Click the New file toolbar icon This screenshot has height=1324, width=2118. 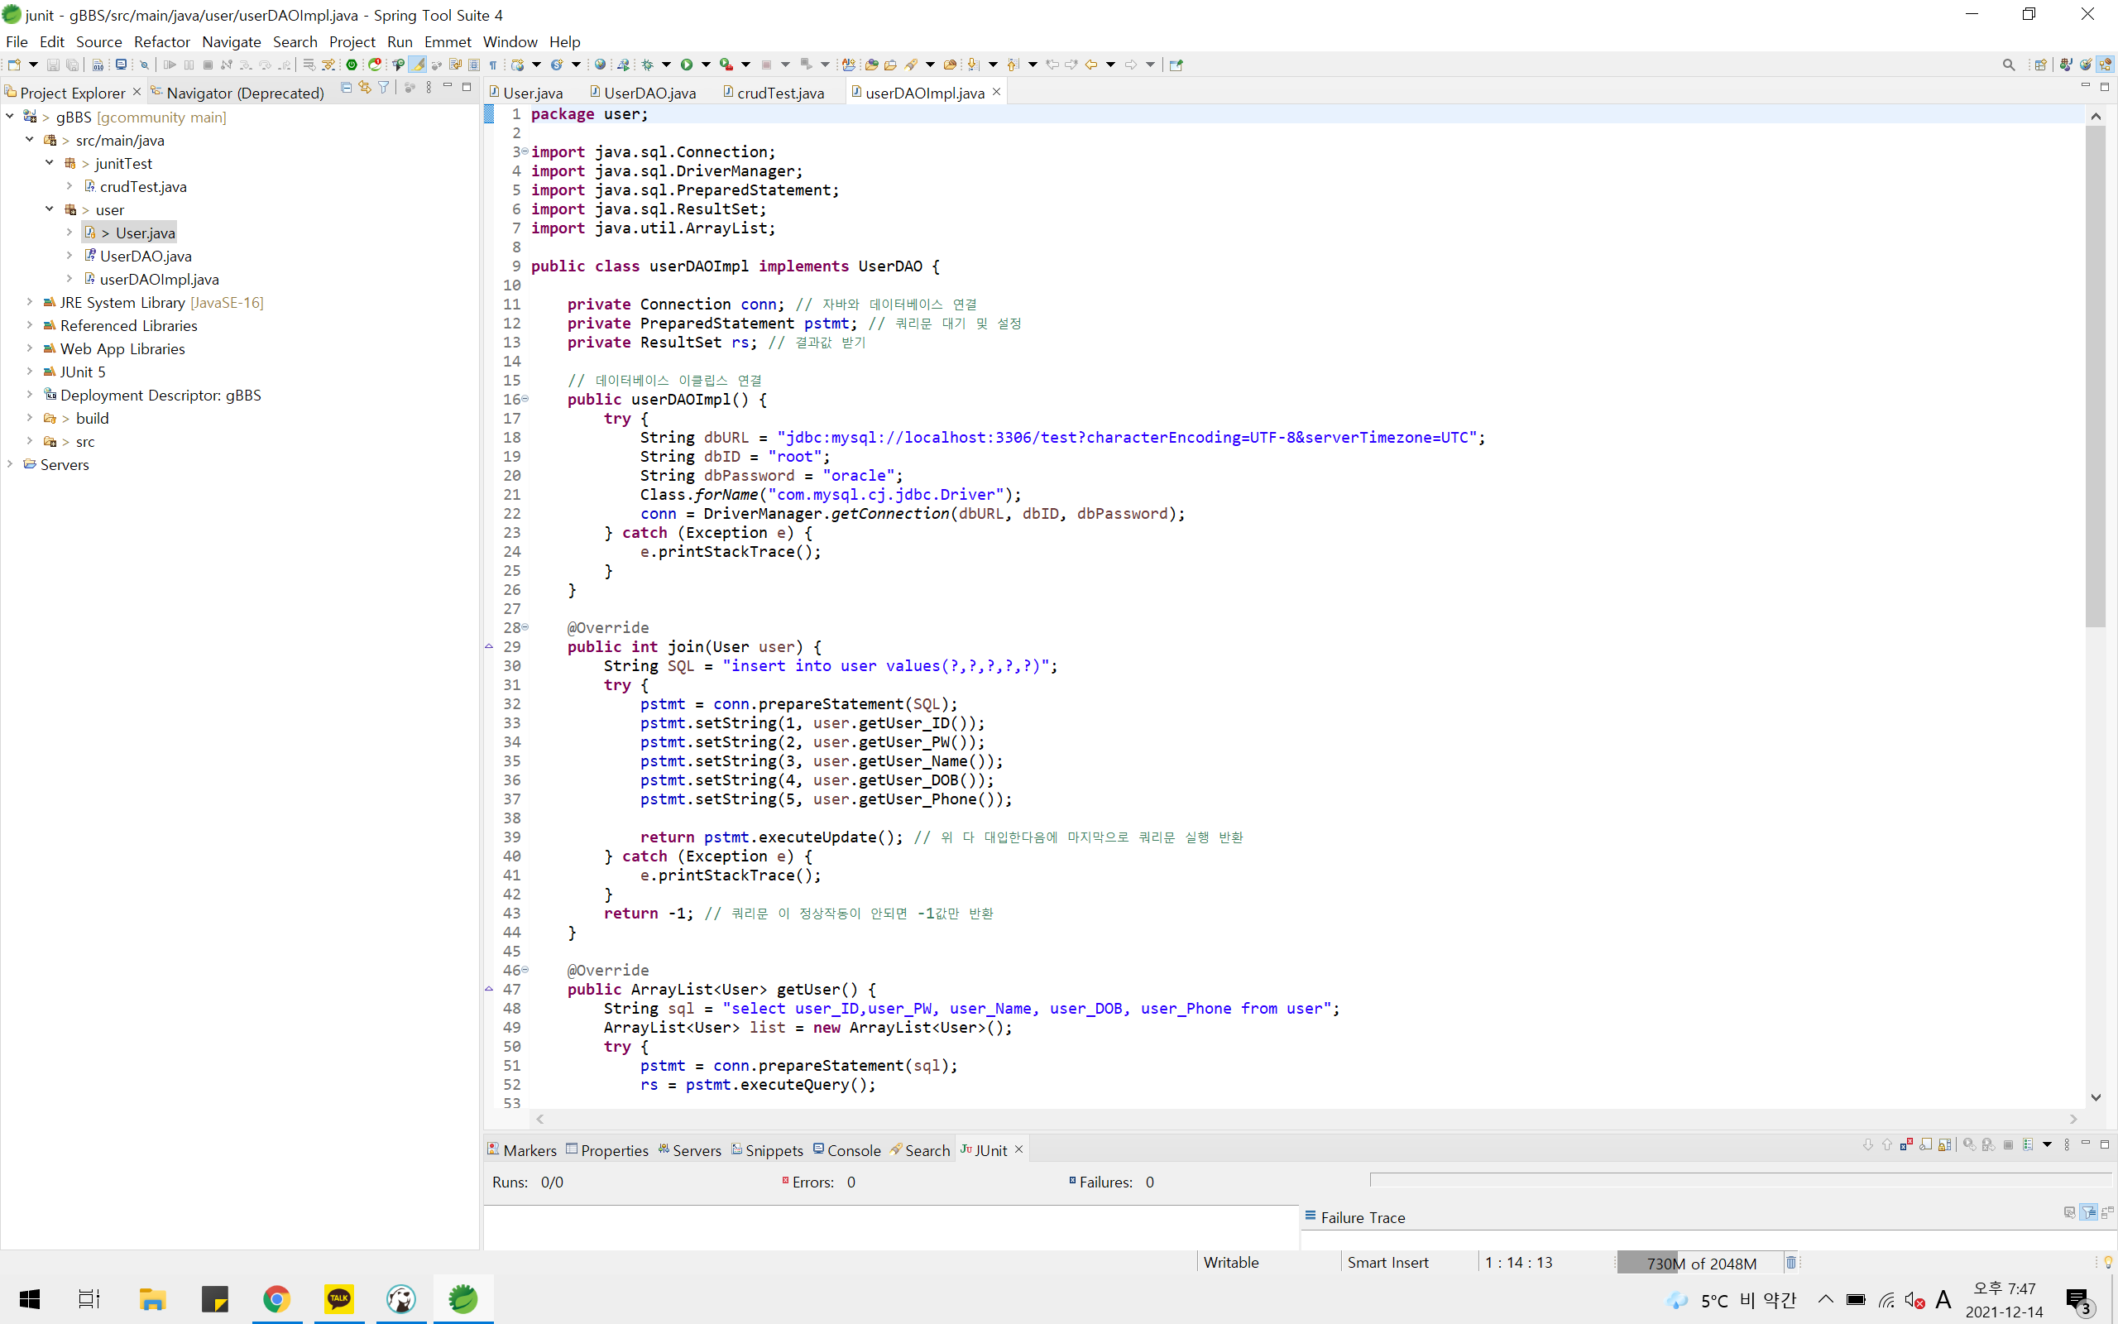click(x=14, y=64)
